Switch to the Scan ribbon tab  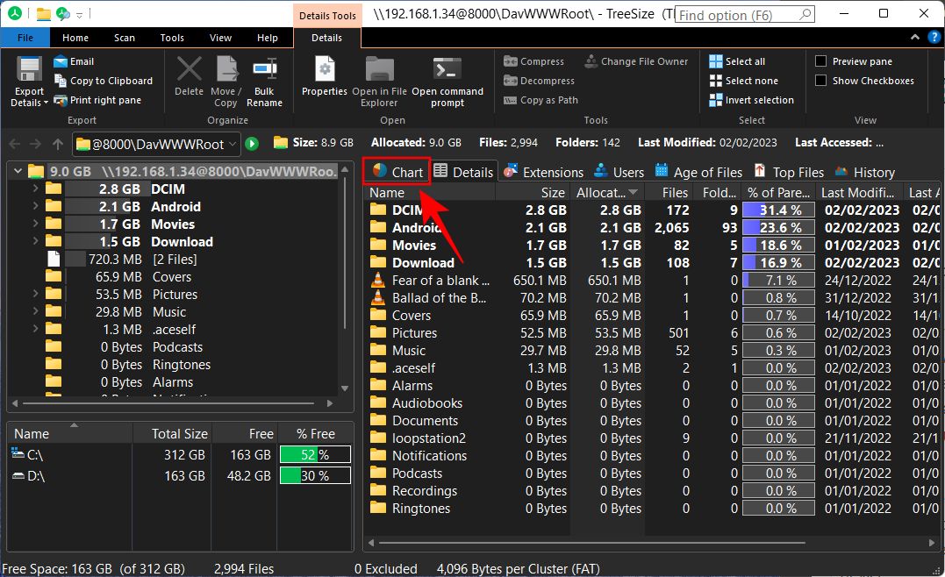click(124, 37)
